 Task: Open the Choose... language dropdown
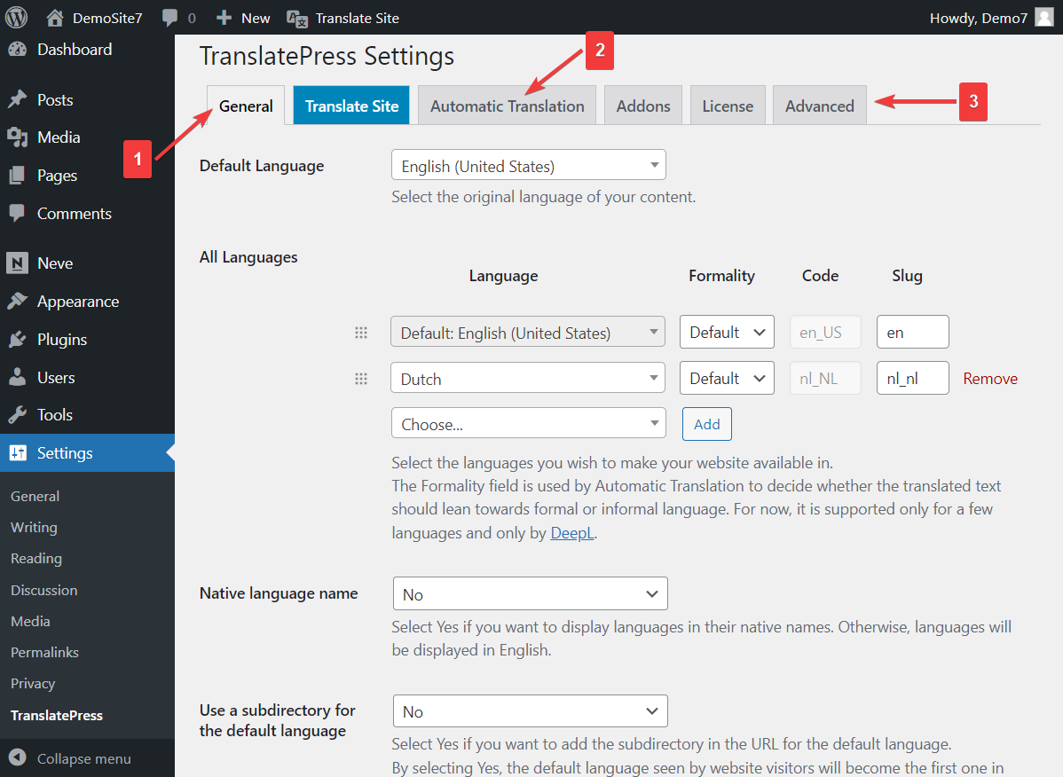[529, 423]
